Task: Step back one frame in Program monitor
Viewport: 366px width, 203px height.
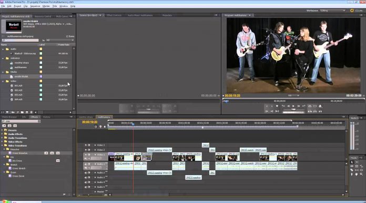Action: click(x=289, y=106)
